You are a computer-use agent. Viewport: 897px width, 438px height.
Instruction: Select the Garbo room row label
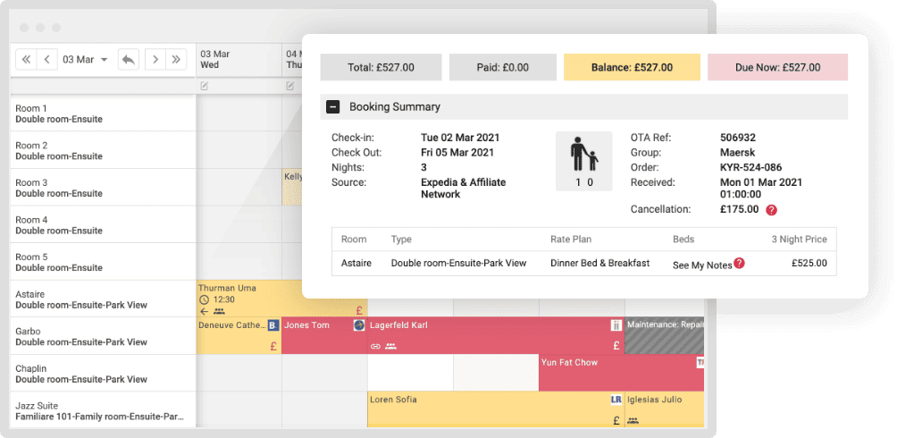pyautogui.click(x=103, y=336)
